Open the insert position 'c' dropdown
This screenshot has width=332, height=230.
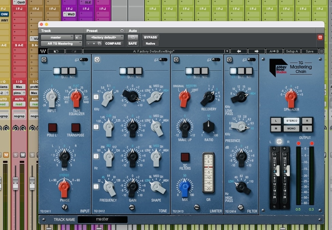click(78, 37)
